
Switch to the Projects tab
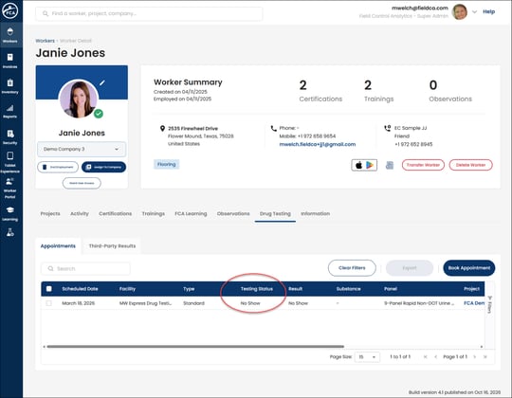[x=50, y=213]
